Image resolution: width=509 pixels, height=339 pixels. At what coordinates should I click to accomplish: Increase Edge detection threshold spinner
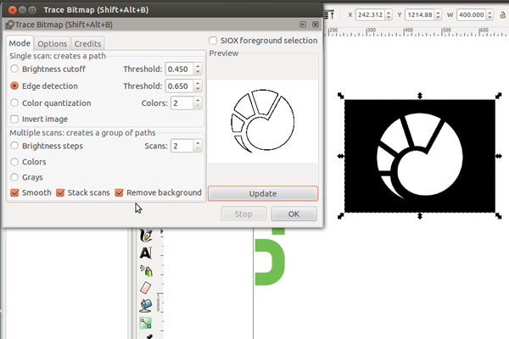pos(198,83)
